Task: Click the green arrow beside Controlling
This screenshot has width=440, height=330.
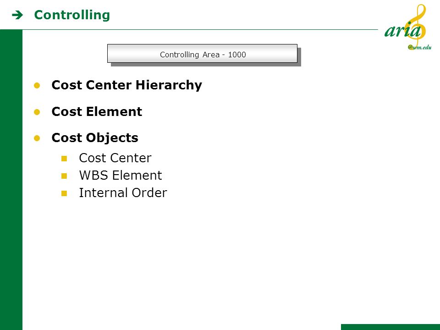Action: click(x=17, y=15)
